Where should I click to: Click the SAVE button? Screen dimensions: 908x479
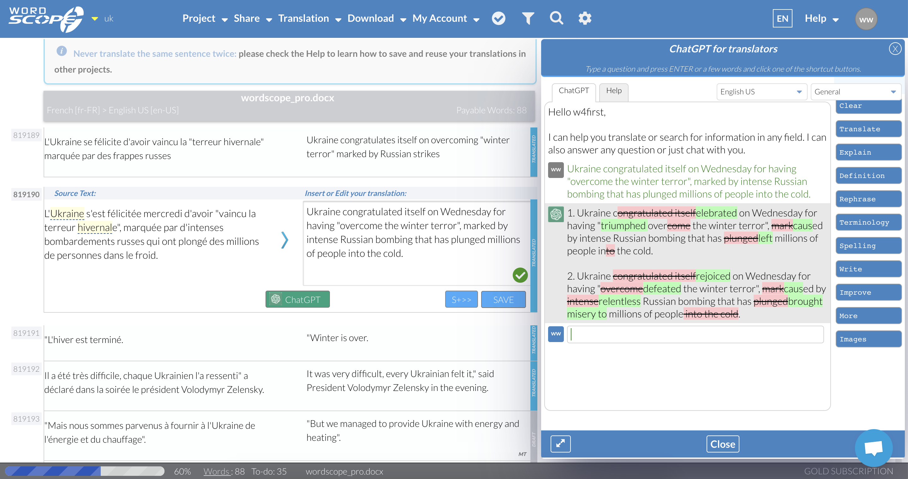point(503,299)
